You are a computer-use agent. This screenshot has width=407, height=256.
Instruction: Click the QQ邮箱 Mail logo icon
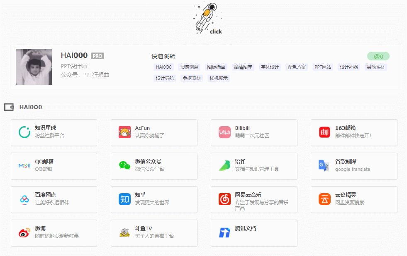24,166
